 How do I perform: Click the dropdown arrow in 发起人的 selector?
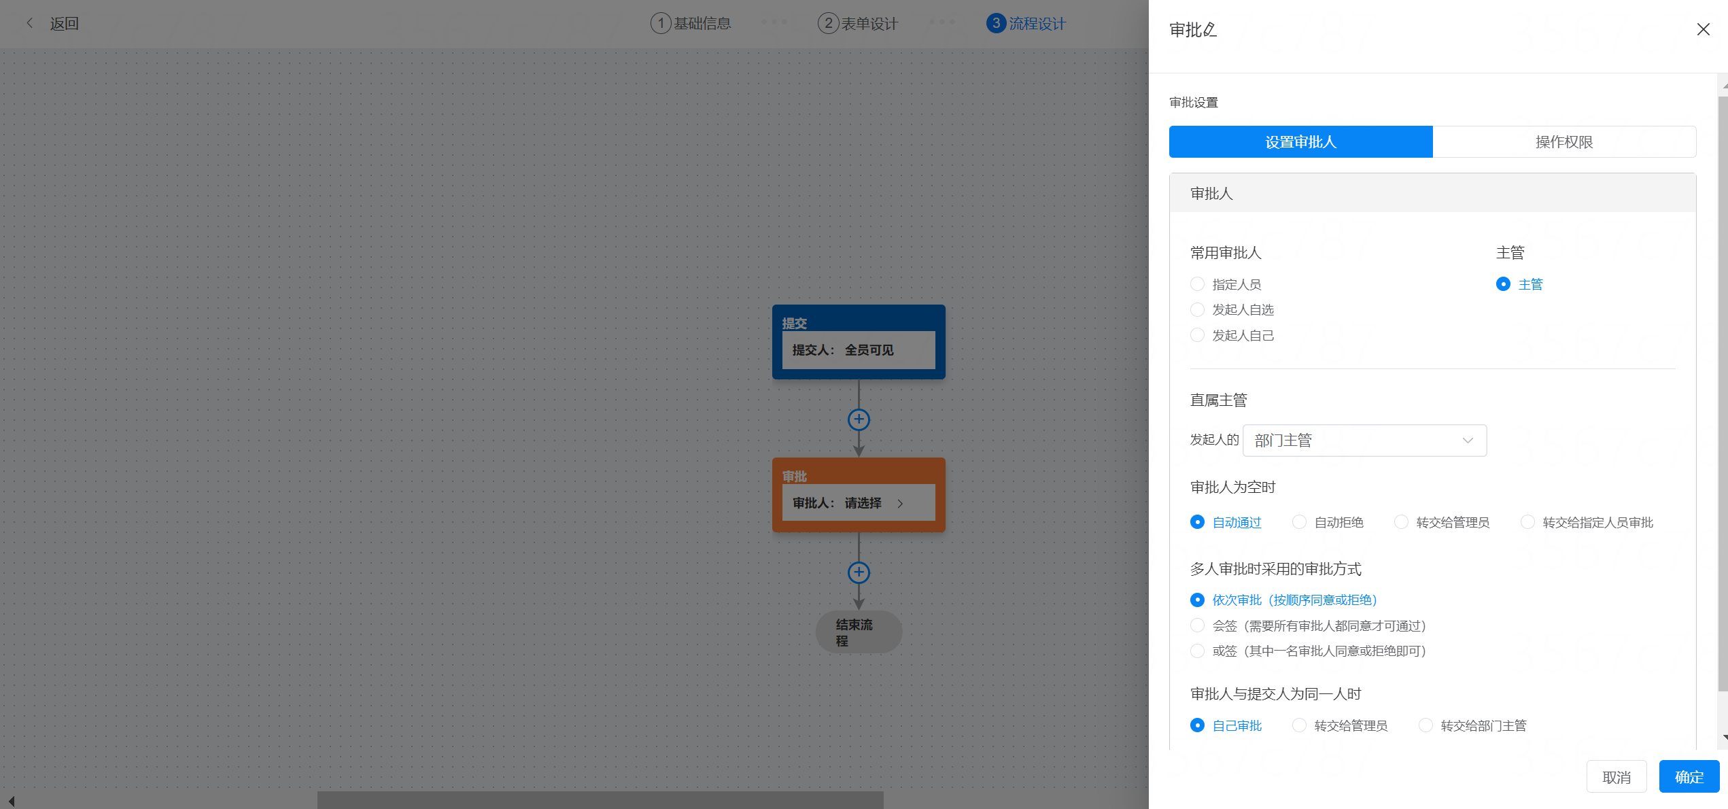click(1468, 441)
